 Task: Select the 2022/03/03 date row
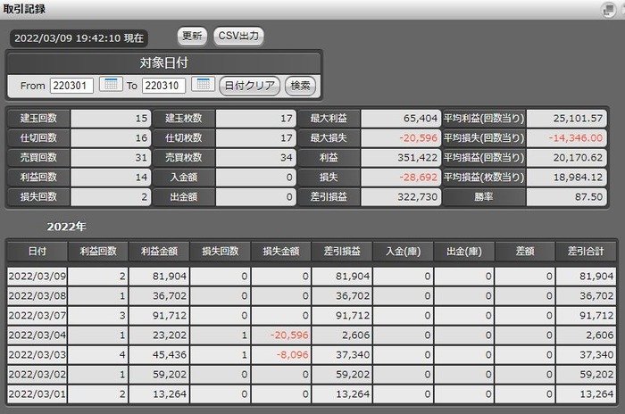point(312,354)
